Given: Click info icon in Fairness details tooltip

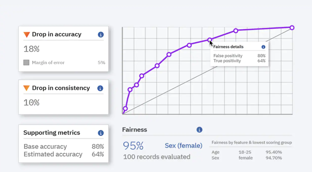Looking at the screenshot, I should click(263, 47).
